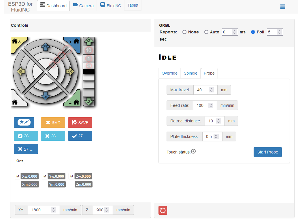Jog with the +Y arrow
The width and height of the screenshot is (300, 220).
[x=45, y=47]
